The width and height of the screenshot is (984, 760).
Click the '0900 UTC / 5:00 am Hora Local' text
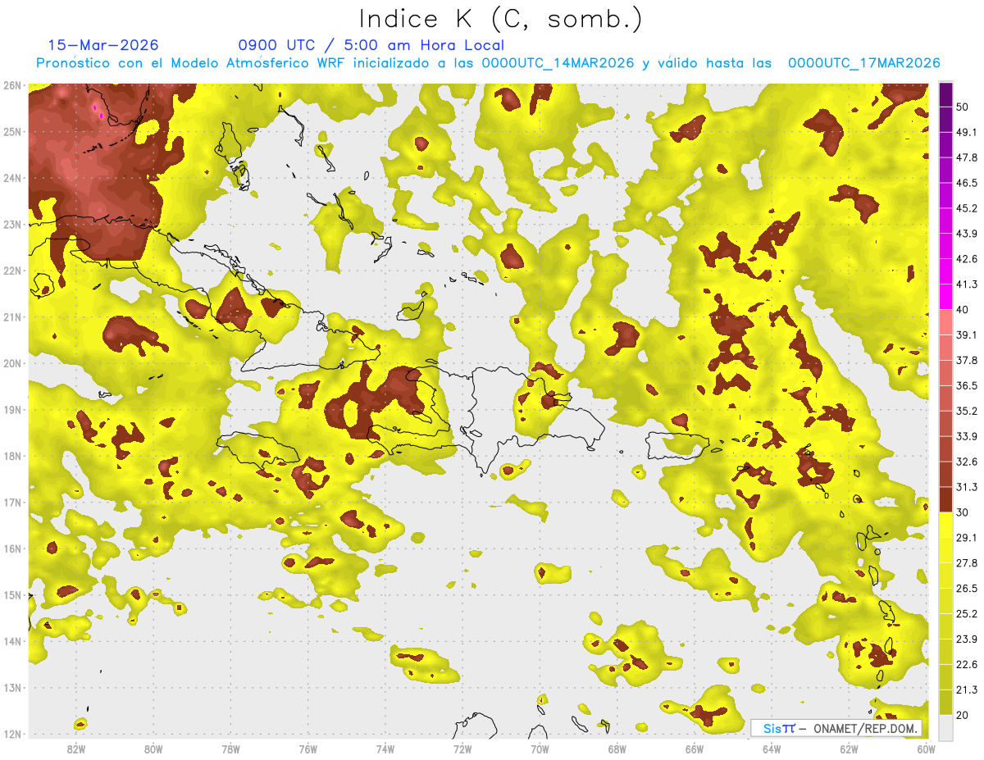coord(371,45)
